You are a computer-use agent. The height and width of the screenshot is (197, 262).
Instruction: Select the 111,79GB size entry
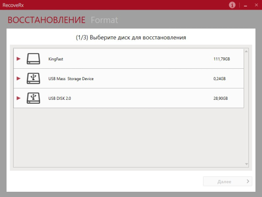point(221,59)
